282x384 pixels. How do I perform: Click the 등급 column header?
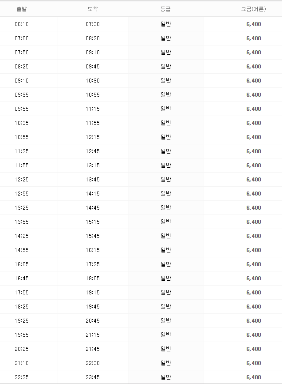pos(165,9)
